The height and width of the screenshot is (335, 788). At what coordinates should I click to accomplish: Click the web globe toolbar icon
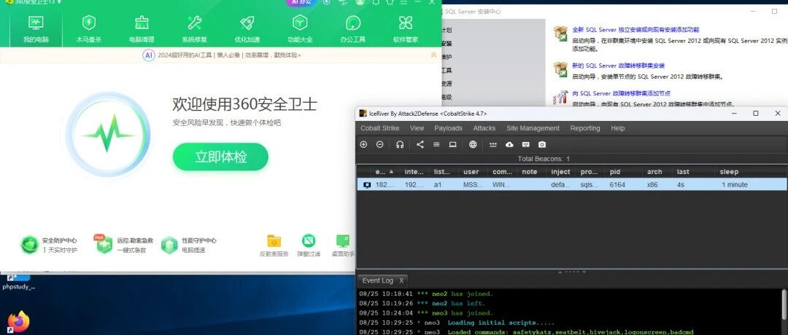tap(473, 144)
